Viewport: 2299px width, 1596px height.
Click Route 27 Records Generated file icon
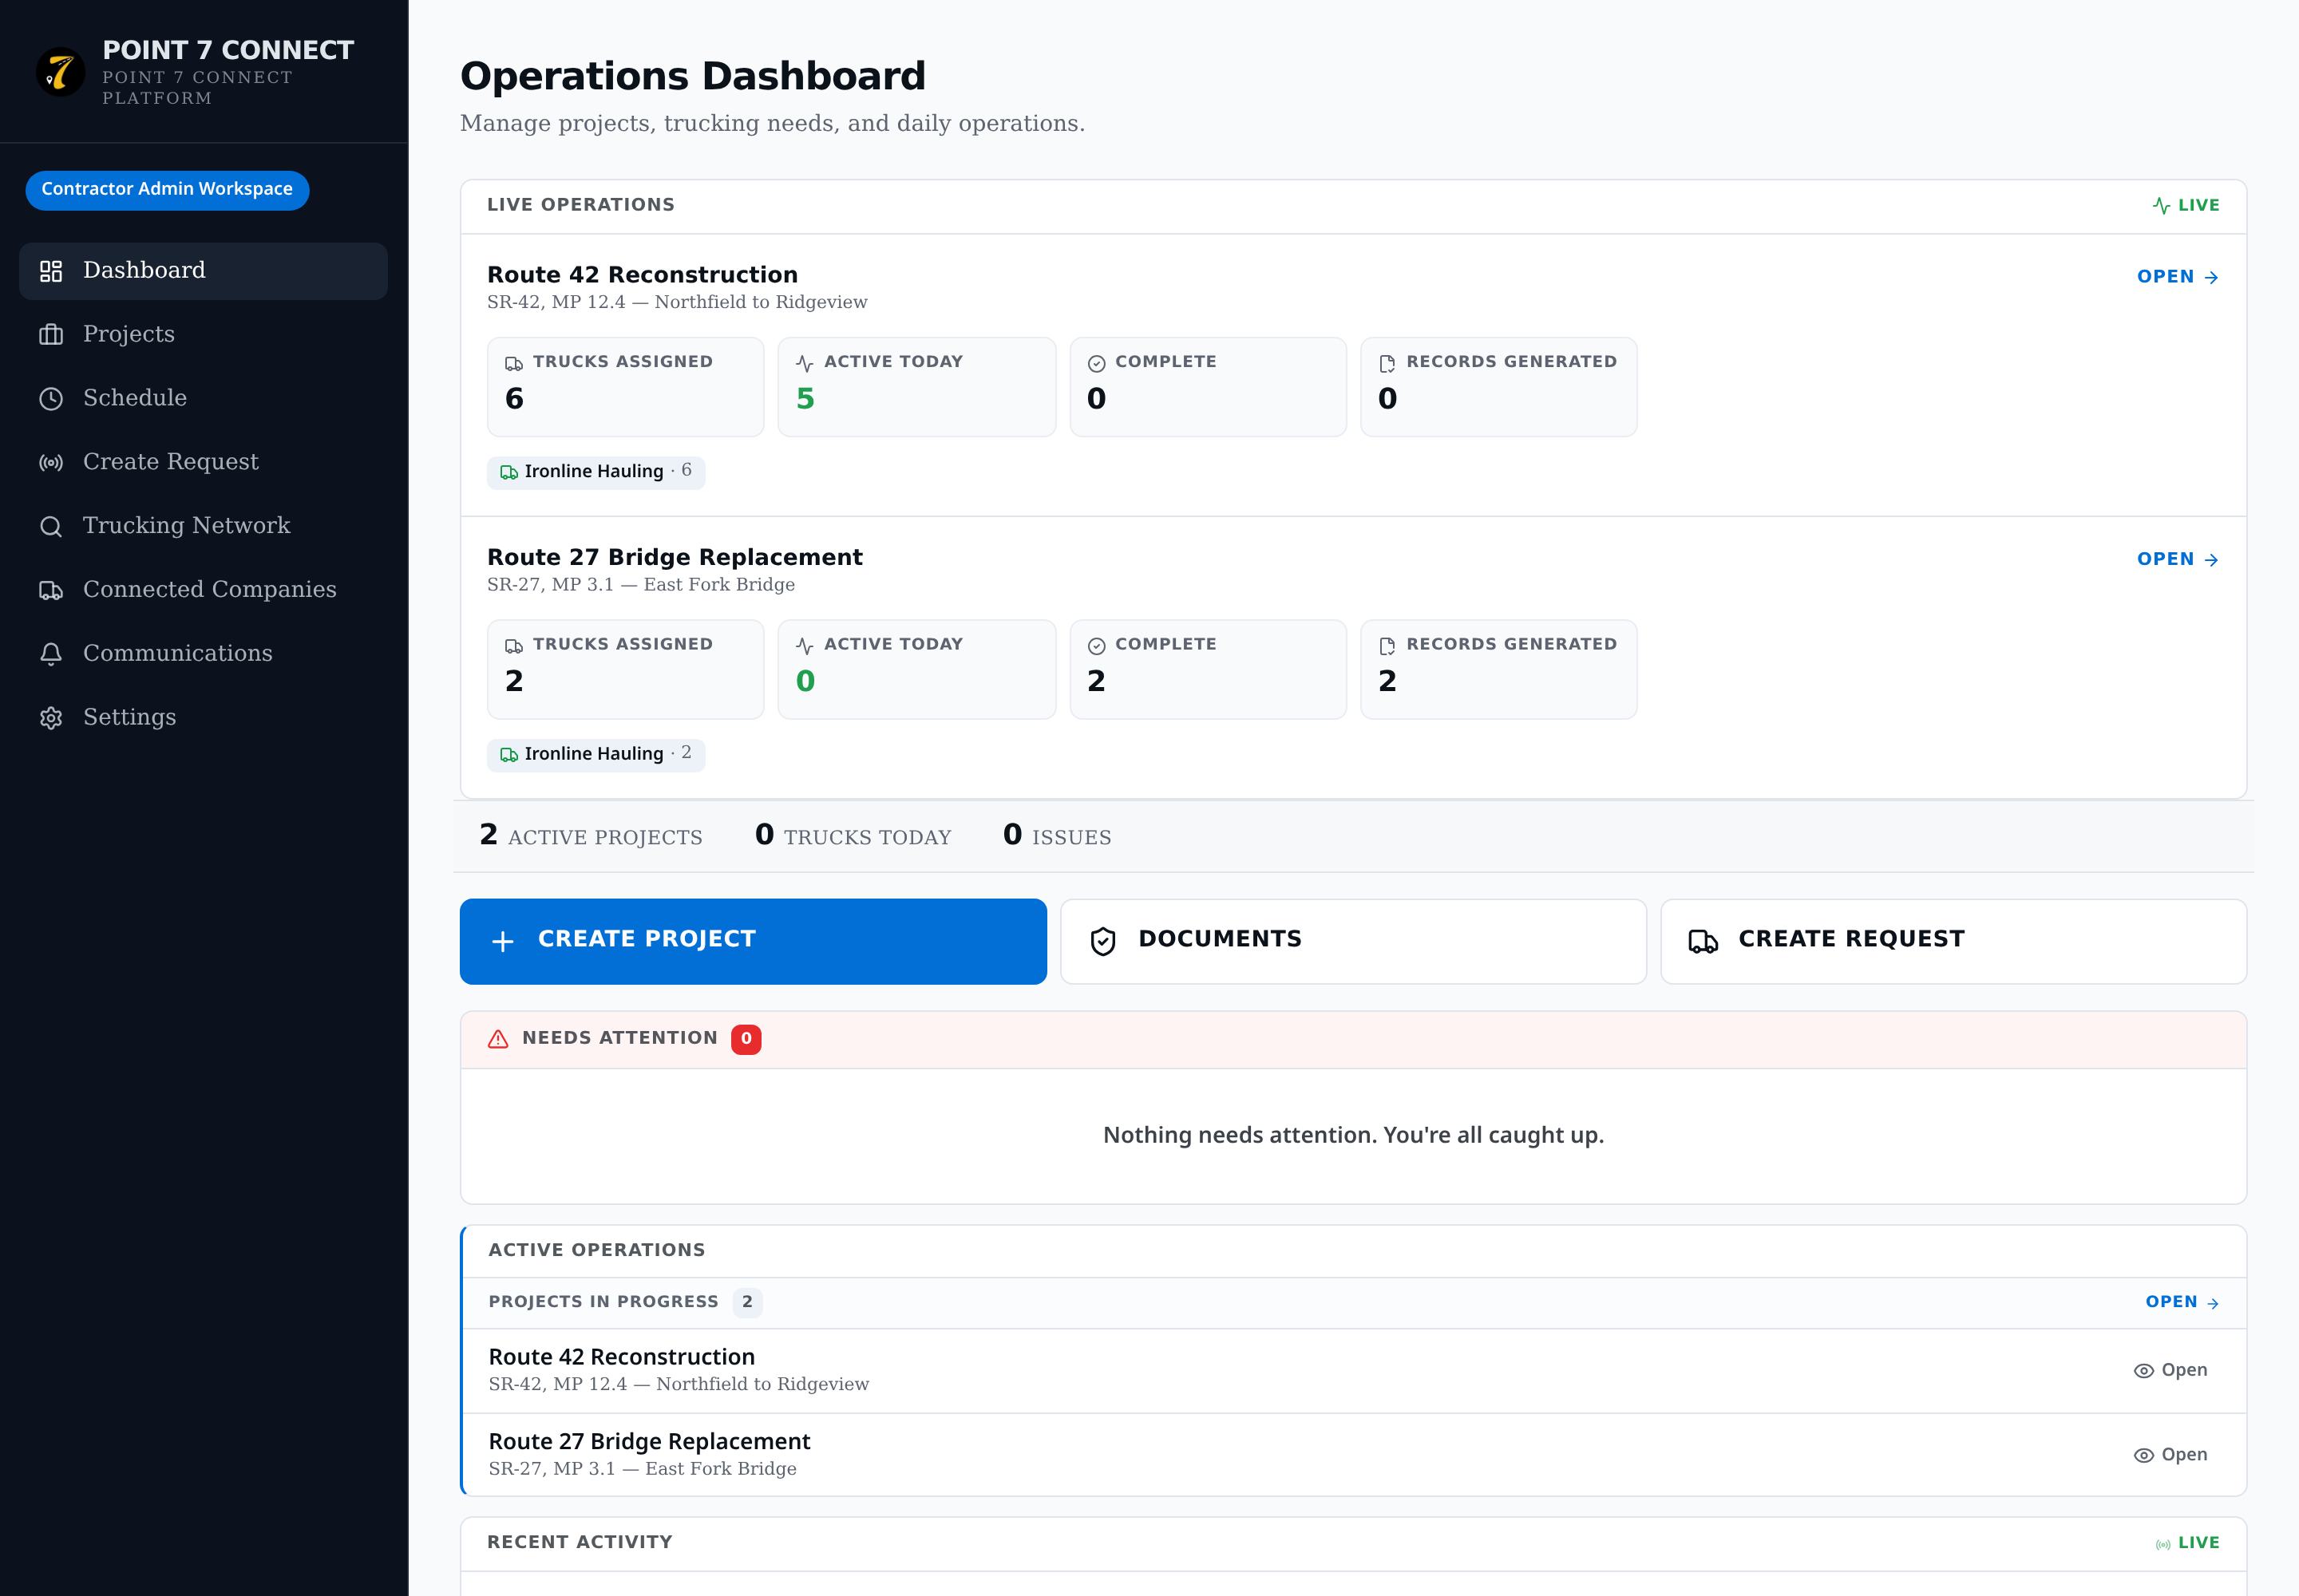tap(1387, 647)
